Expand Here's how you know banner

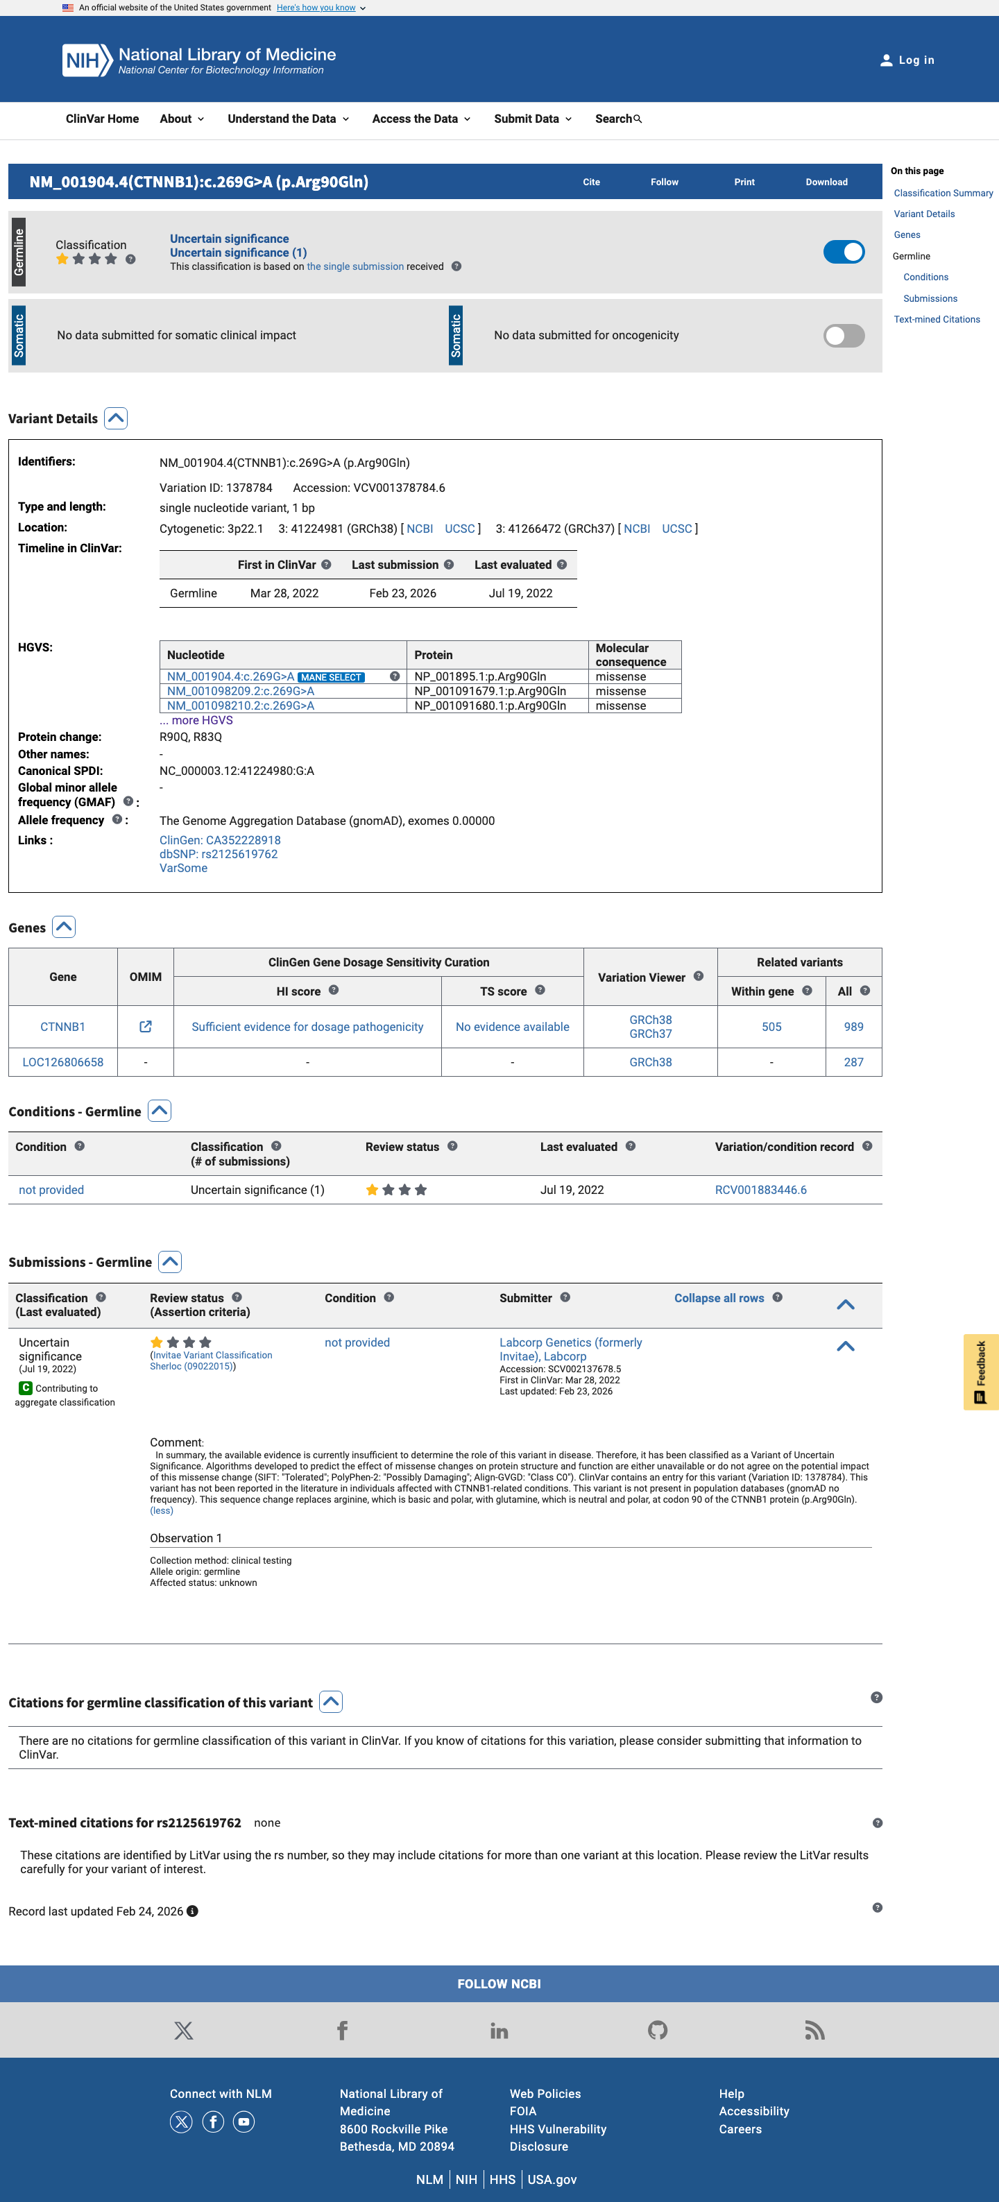(x=321, y=8)
